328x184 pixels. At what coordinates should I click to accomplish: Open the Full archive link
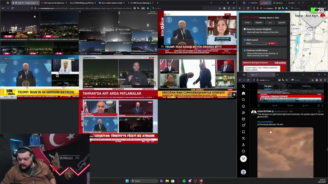[280, 63]
